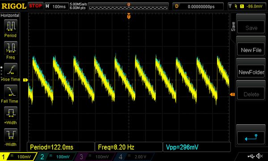Screen dimensions: 268x161
Task: Choose the Rise Time measurement icon
Action: coord(11,70)
